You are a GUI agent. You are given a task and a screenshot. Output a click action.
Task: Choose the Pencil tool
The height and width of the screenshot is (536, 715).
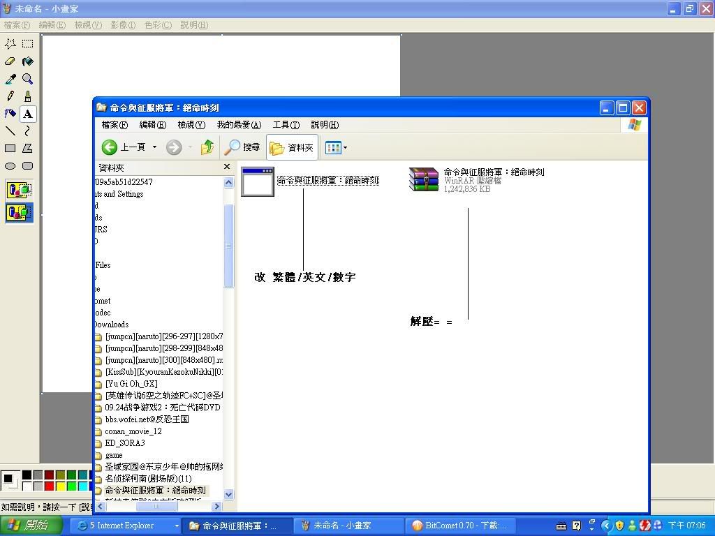[x=10, y=96]
